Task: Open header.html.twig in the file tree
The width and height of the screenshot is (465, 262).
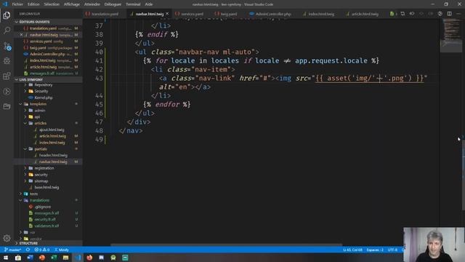Action: click(x=48, y=155)
